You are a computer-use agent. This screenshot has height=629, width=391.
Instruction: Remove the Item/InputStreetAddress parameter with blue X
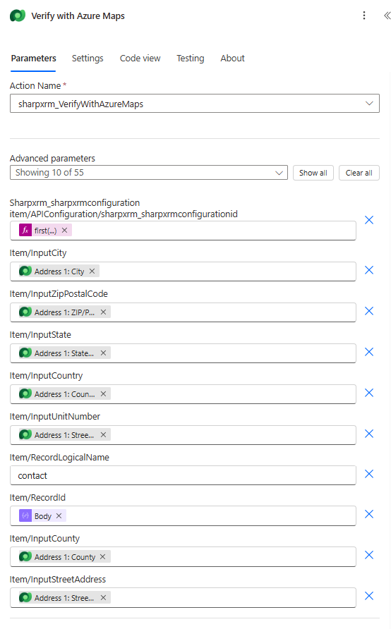369,596
